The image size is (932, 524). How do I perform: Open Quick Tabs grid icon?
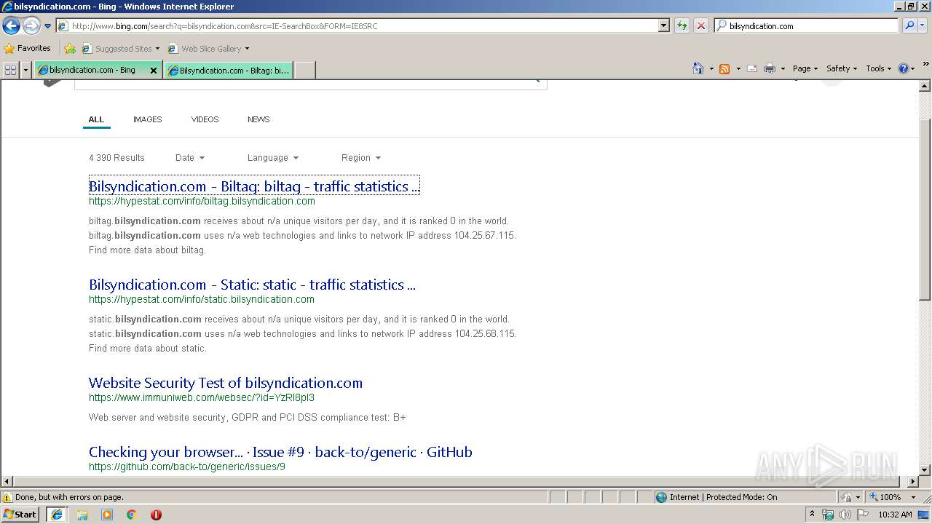pos(10,70)
